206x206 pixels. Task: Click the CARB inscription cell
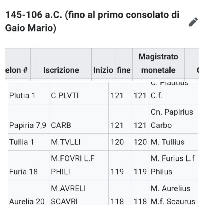tap(61, 125)
